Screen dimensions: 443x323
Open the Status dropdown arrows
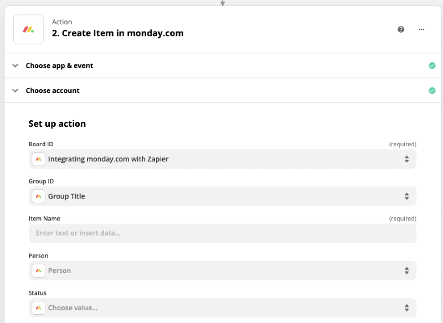point(406,307)
